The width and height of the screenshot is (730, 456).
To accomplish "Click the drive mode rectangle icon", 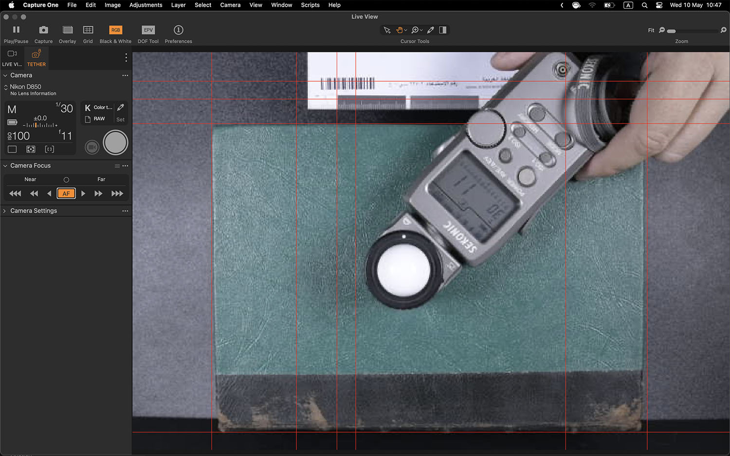I will point(12,149).
